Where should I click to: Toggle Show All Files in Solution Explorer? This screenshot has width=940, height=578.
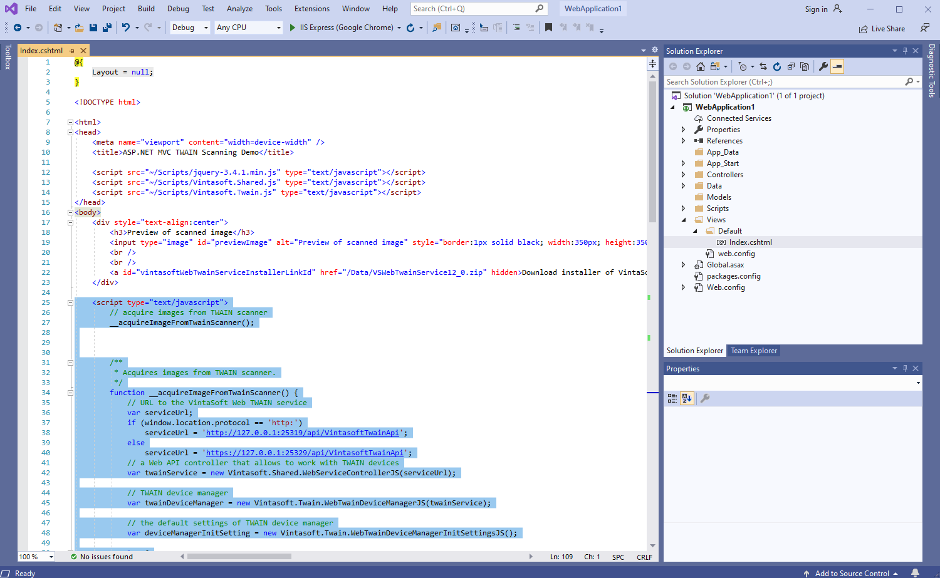click(805, 66)
